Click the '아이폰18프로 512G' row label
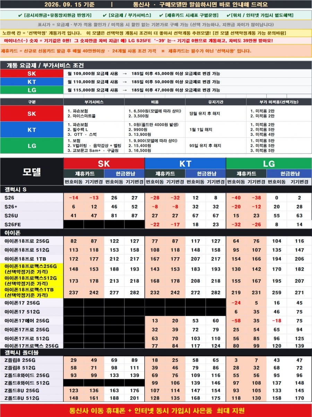The width and height of the screenshot is (312, 417). tap(32, 250)
